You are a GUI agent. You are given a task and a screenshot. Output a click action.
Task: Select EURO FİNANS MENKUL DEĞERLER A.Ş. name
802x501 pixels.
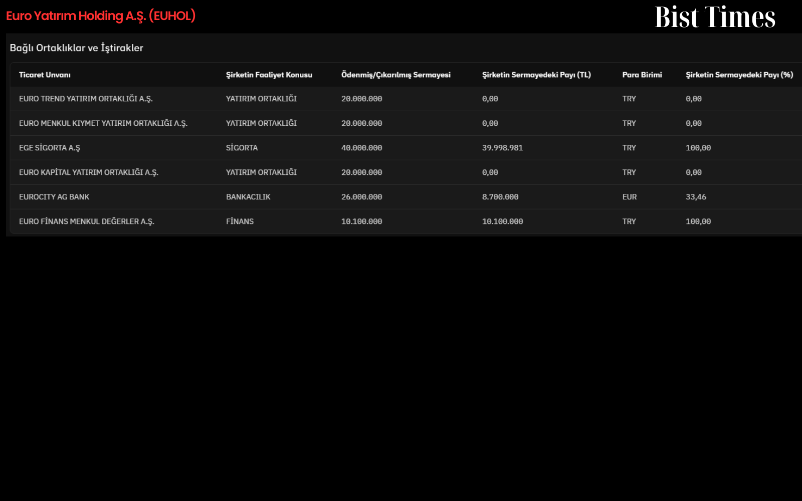pyautogui.click(x=87, y=221)
